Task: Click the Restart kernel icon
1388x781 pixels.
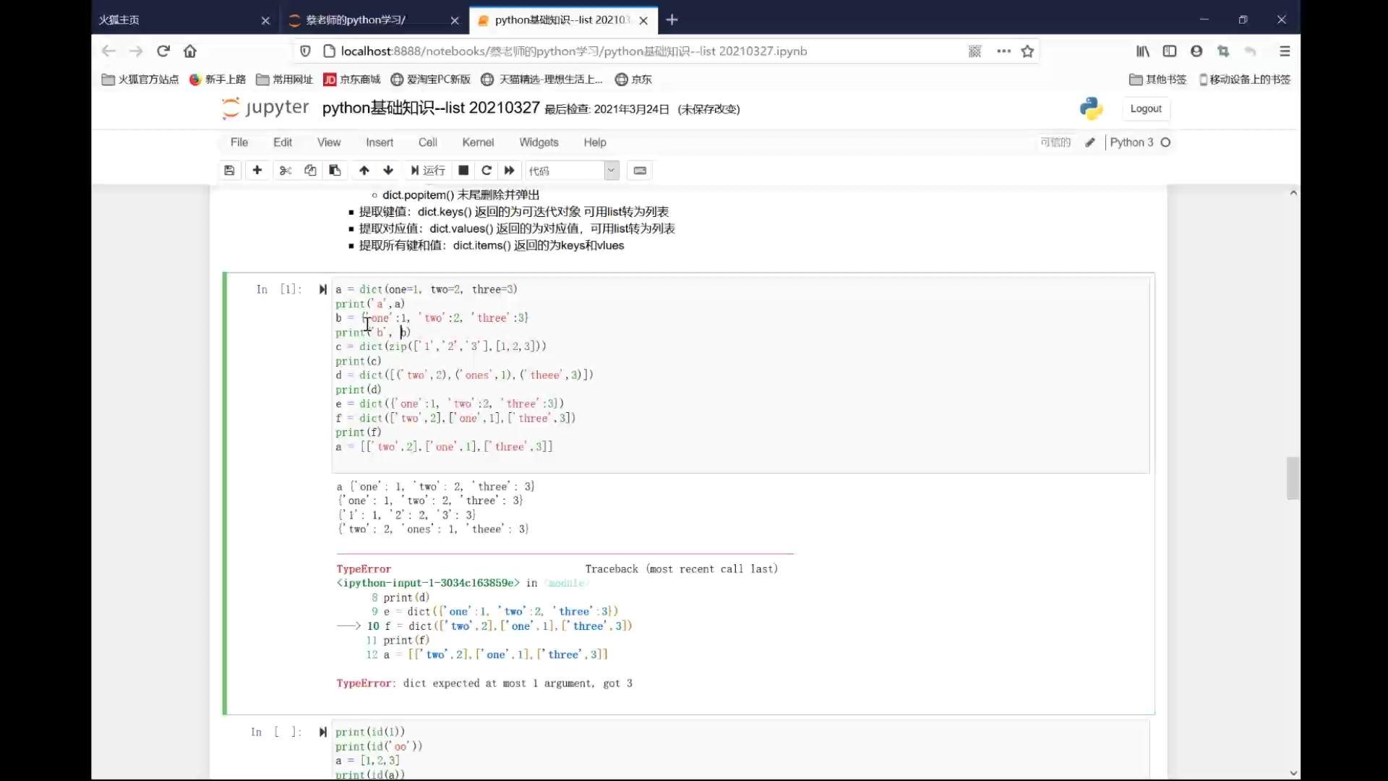Action: click(487, 170)
